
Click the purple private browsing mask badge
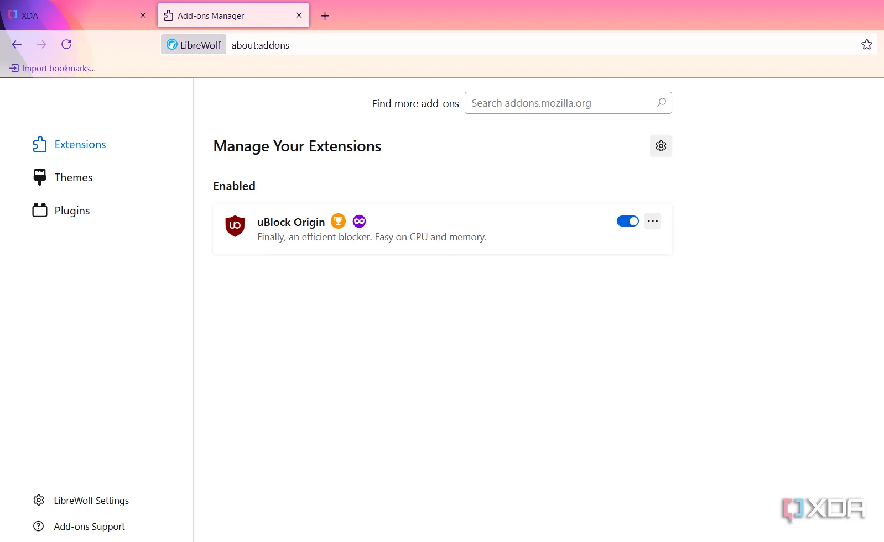(359, 221)
